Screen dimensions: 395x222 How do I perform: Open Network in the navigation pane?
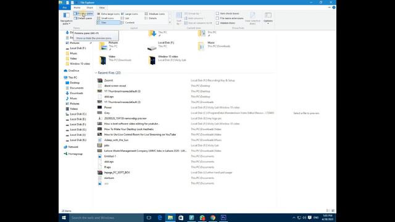pos(71,147)
